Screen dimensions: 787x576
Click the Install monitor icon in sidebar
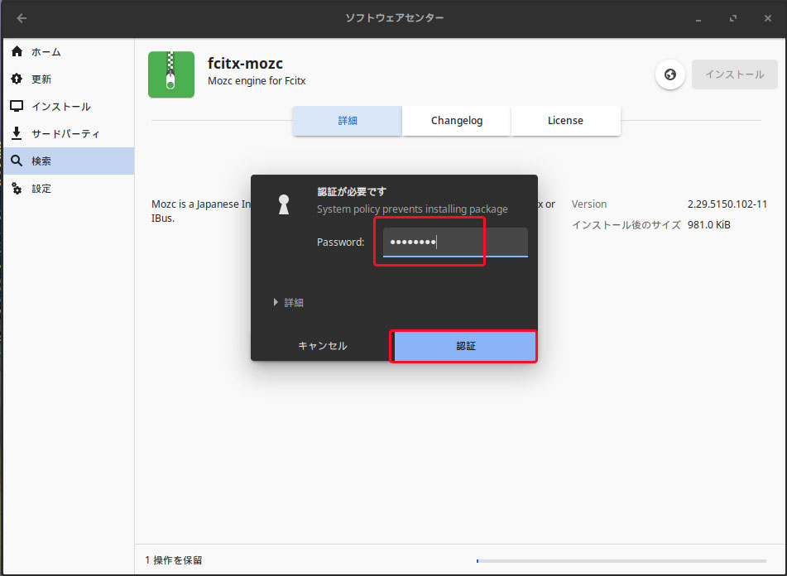click(17, 107)
